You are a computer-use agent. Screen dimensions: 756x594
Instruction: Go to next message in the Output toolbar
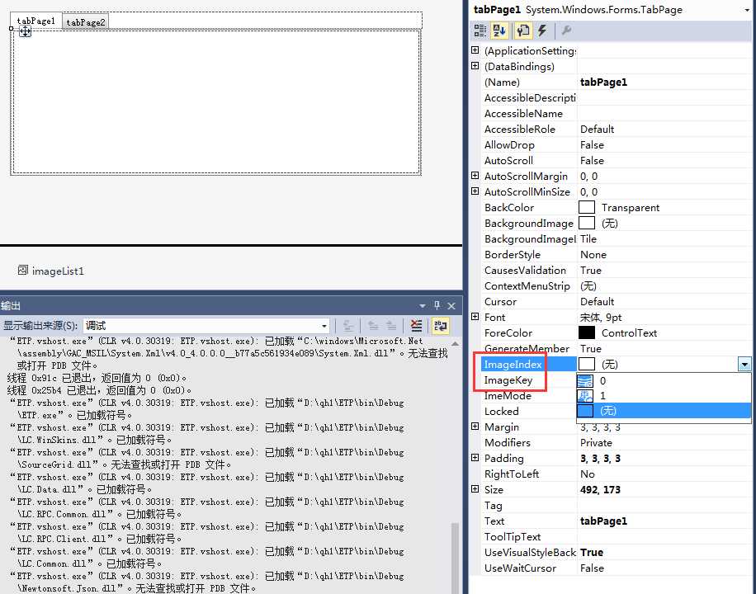click(391, 326)
